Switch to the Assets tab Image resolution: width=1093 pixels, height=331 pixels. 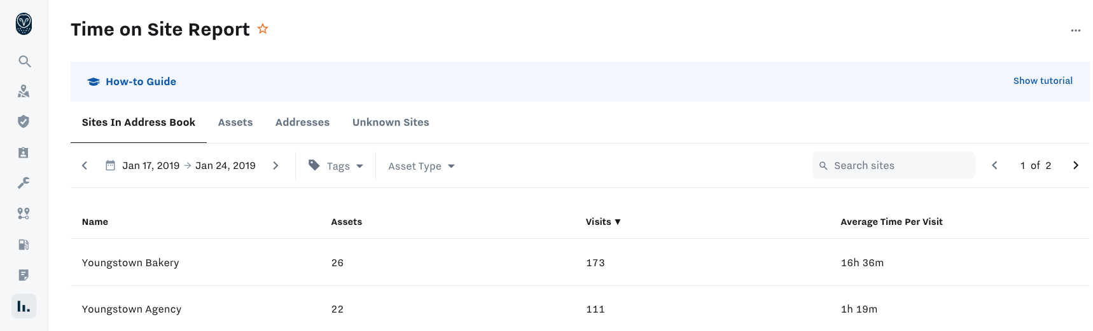[x=235, y=122]
